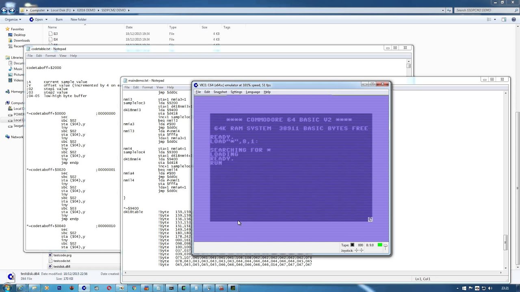520x292 pixels.
Task: Switch to VICE C64 emulator taskbar icon
Action: (x=84, y=288)
